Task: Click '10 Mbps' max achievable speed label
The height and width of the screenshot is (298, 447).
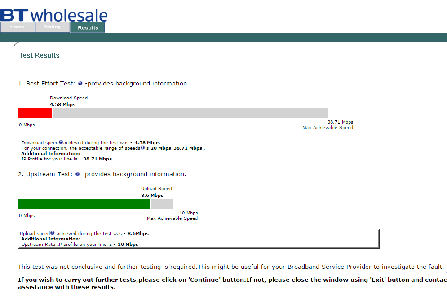Action: coord(188,213)
